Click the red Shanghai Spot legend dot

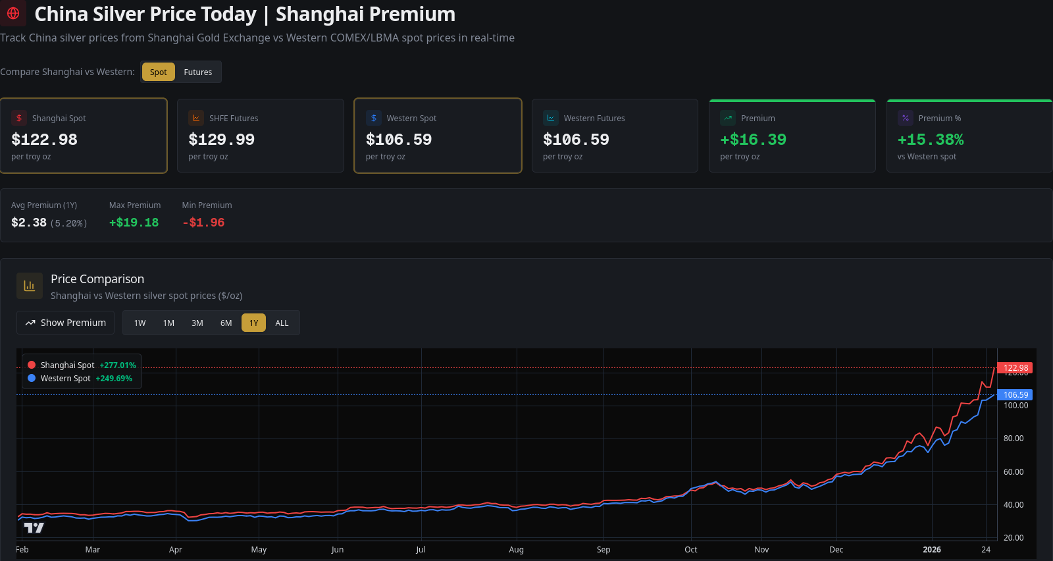click(32, 365)
